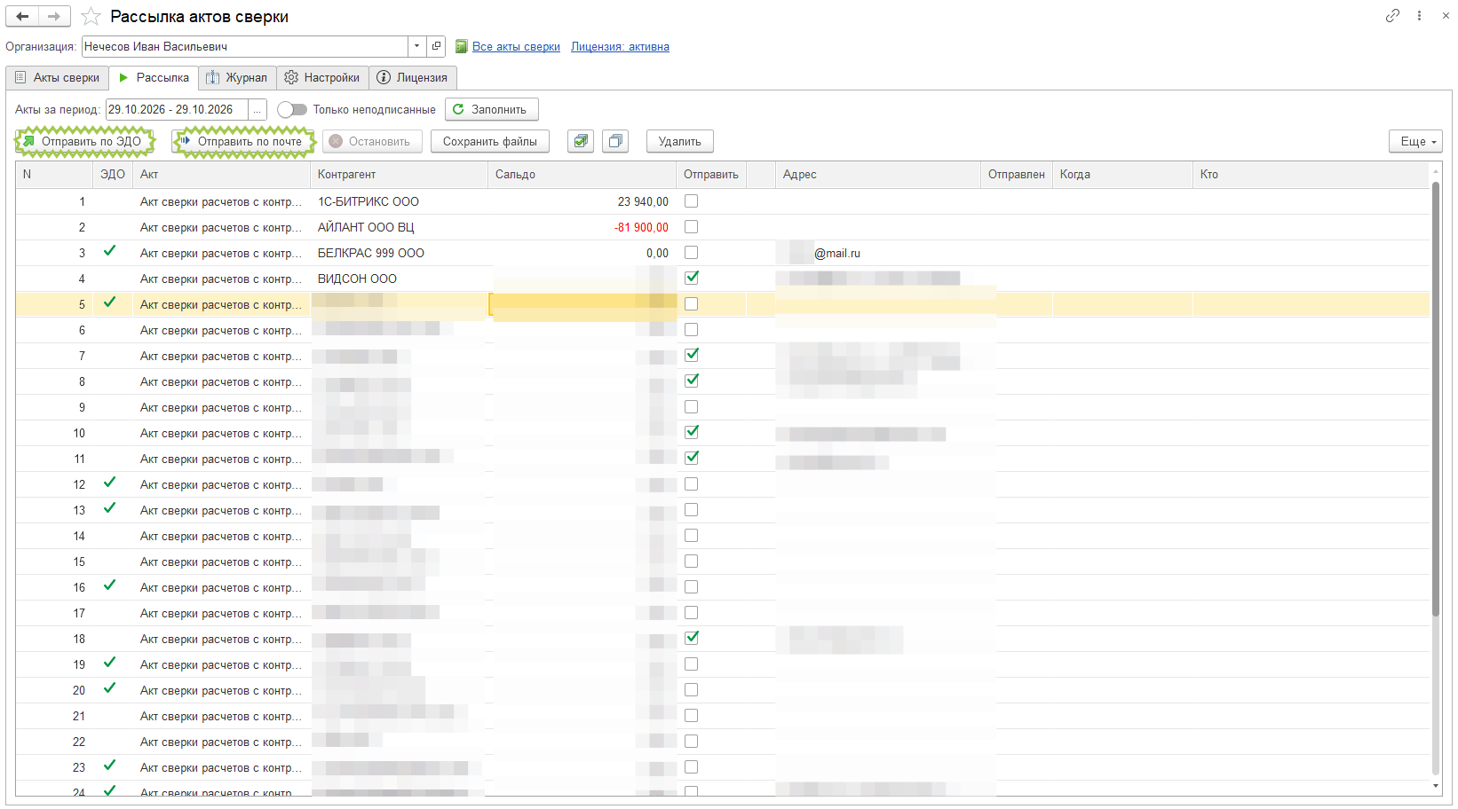Click the period date input field
Screen dimensions: 1458x809
pyautogui.click(x=177, y=110)
